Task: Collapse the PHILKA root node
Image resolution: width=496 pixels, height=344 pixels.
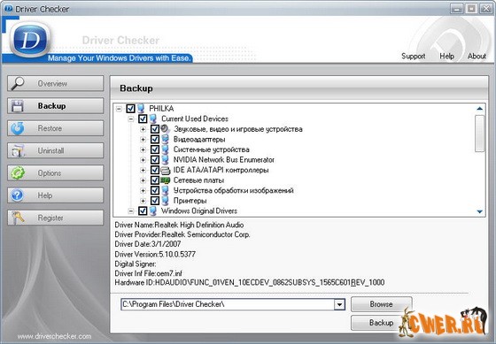Action: click(x=119, y=109)
